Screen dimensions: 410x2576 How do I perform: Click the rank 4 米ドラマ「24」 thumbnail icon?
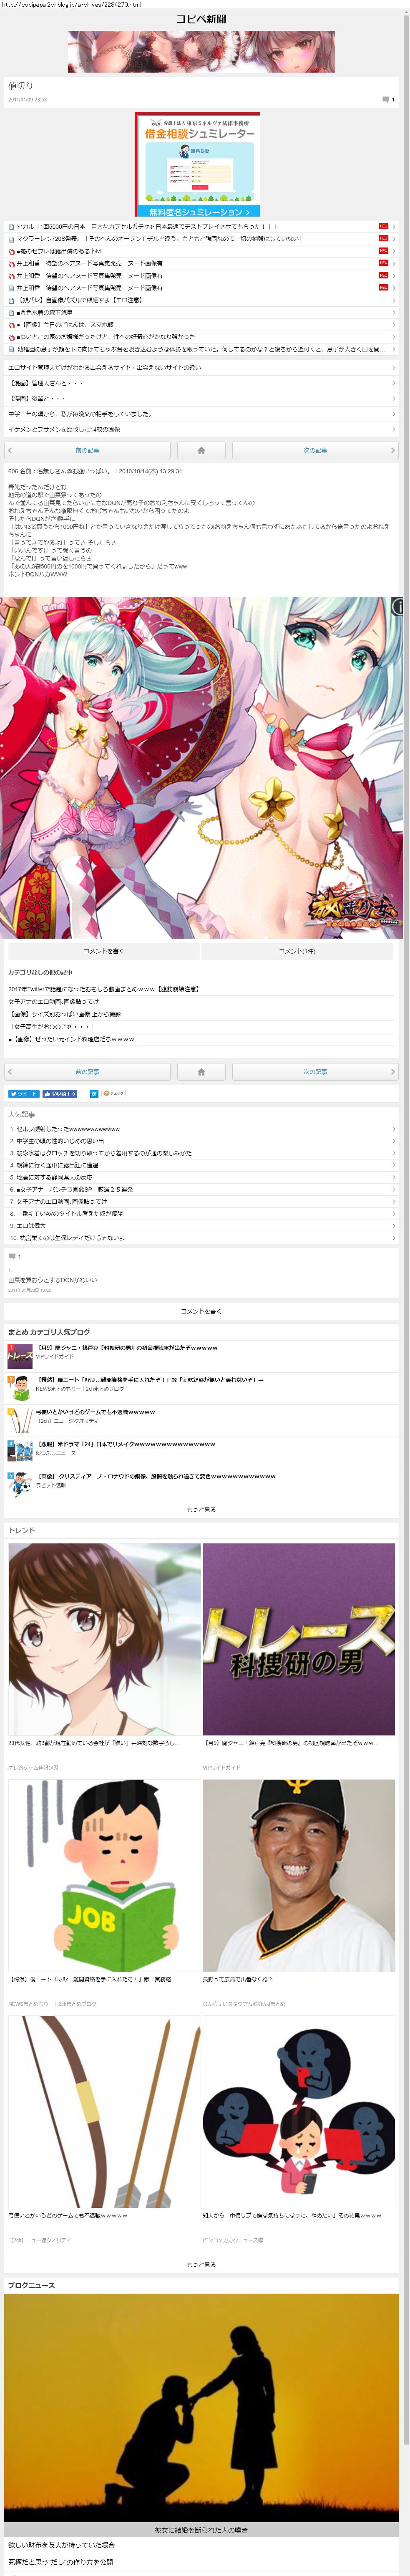point(20,1451)
